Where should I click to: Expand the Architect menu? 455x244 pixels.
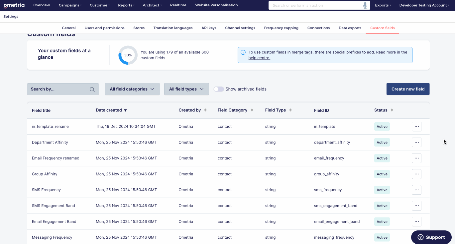[x=152, y=5]
